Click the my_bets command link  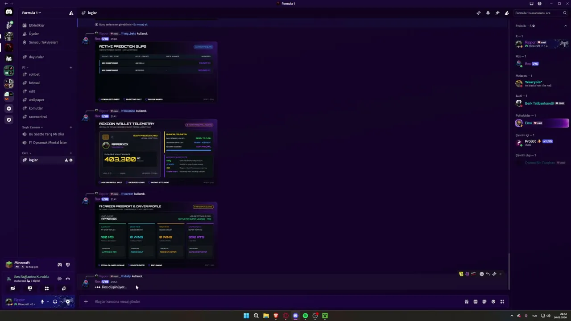click(128, 33)
